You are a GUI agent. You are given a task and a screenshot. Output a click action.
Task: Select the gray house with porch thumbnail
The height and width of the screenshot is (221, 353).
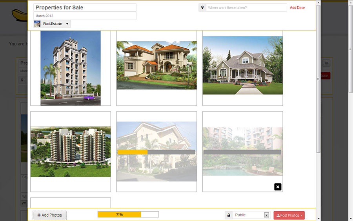click(x=242, y=65)
